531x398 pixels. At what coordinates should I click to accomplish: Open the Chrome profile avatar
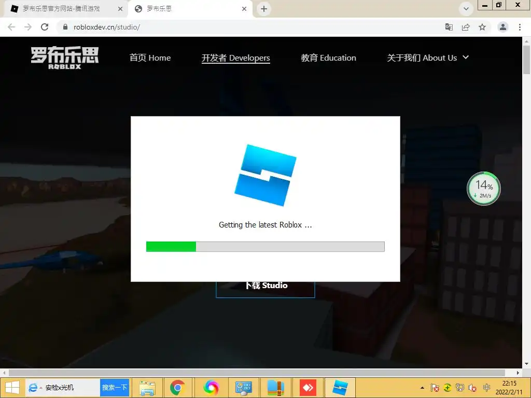click(503, 27)
